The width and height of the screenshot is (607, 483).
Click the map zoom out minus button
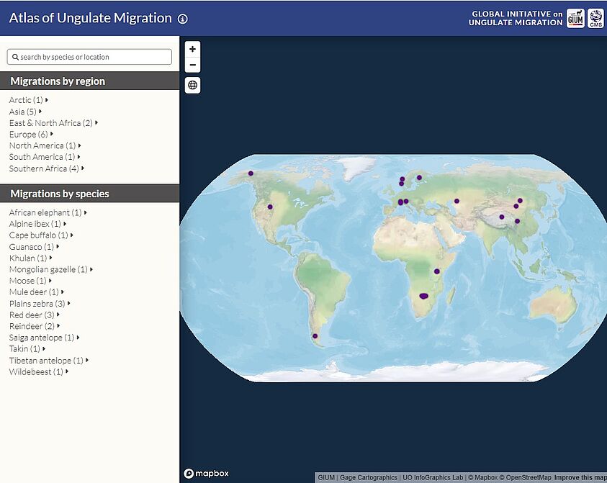tap(192, 66)
